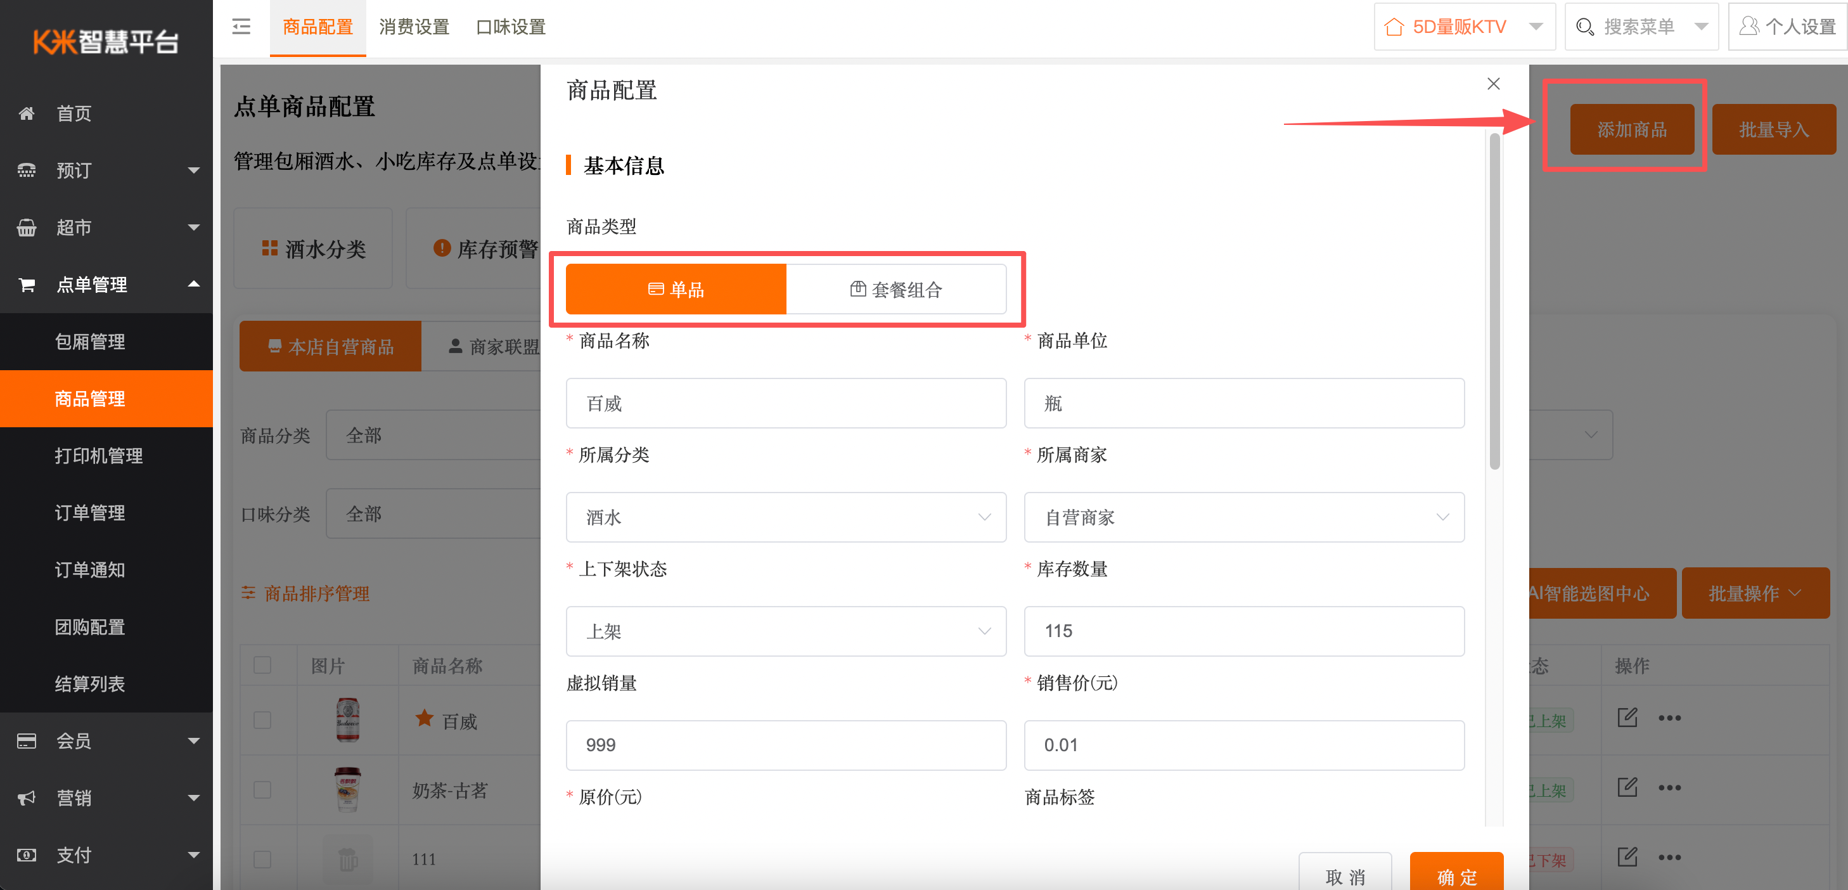Open the 所属分类 dropdown showing 酒水
Image resolution: width=1848 pixels, height=890 pixels.
[x=786, y=517]
